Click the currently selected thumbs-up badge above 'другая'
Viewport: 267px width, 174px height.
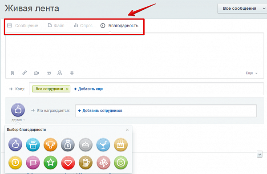click(x=18, y=110)
